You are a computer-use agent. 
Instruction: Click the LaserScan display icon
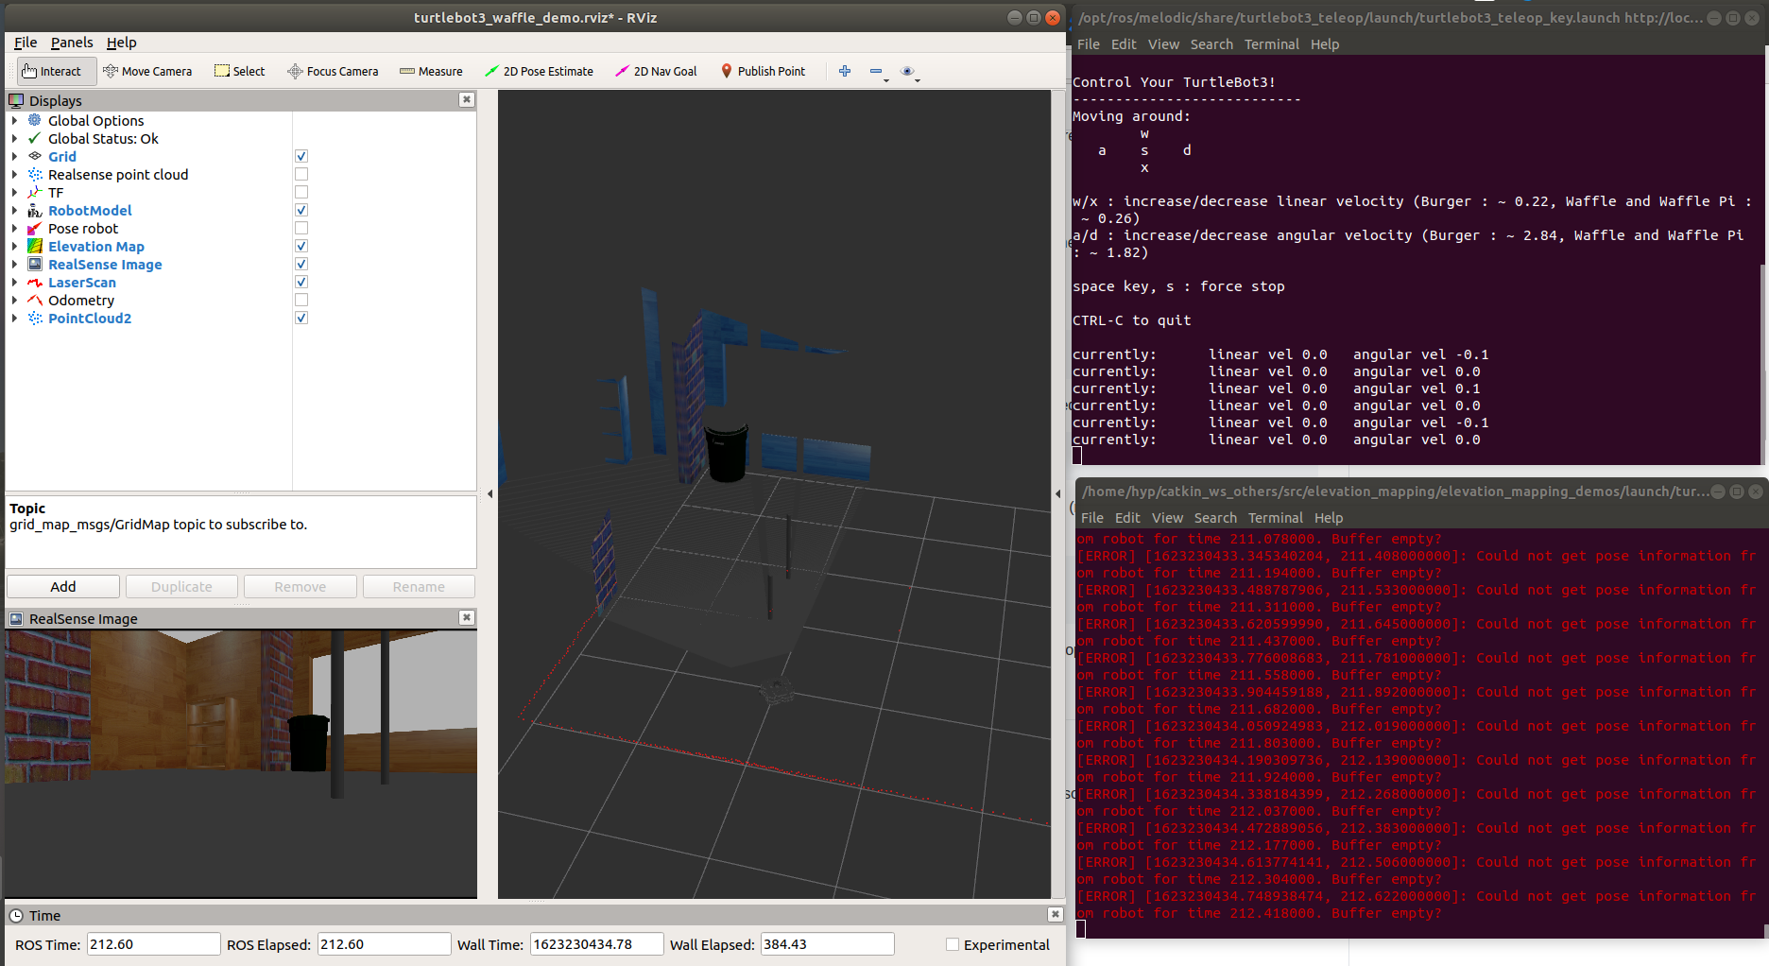click(x=35, y=282)
